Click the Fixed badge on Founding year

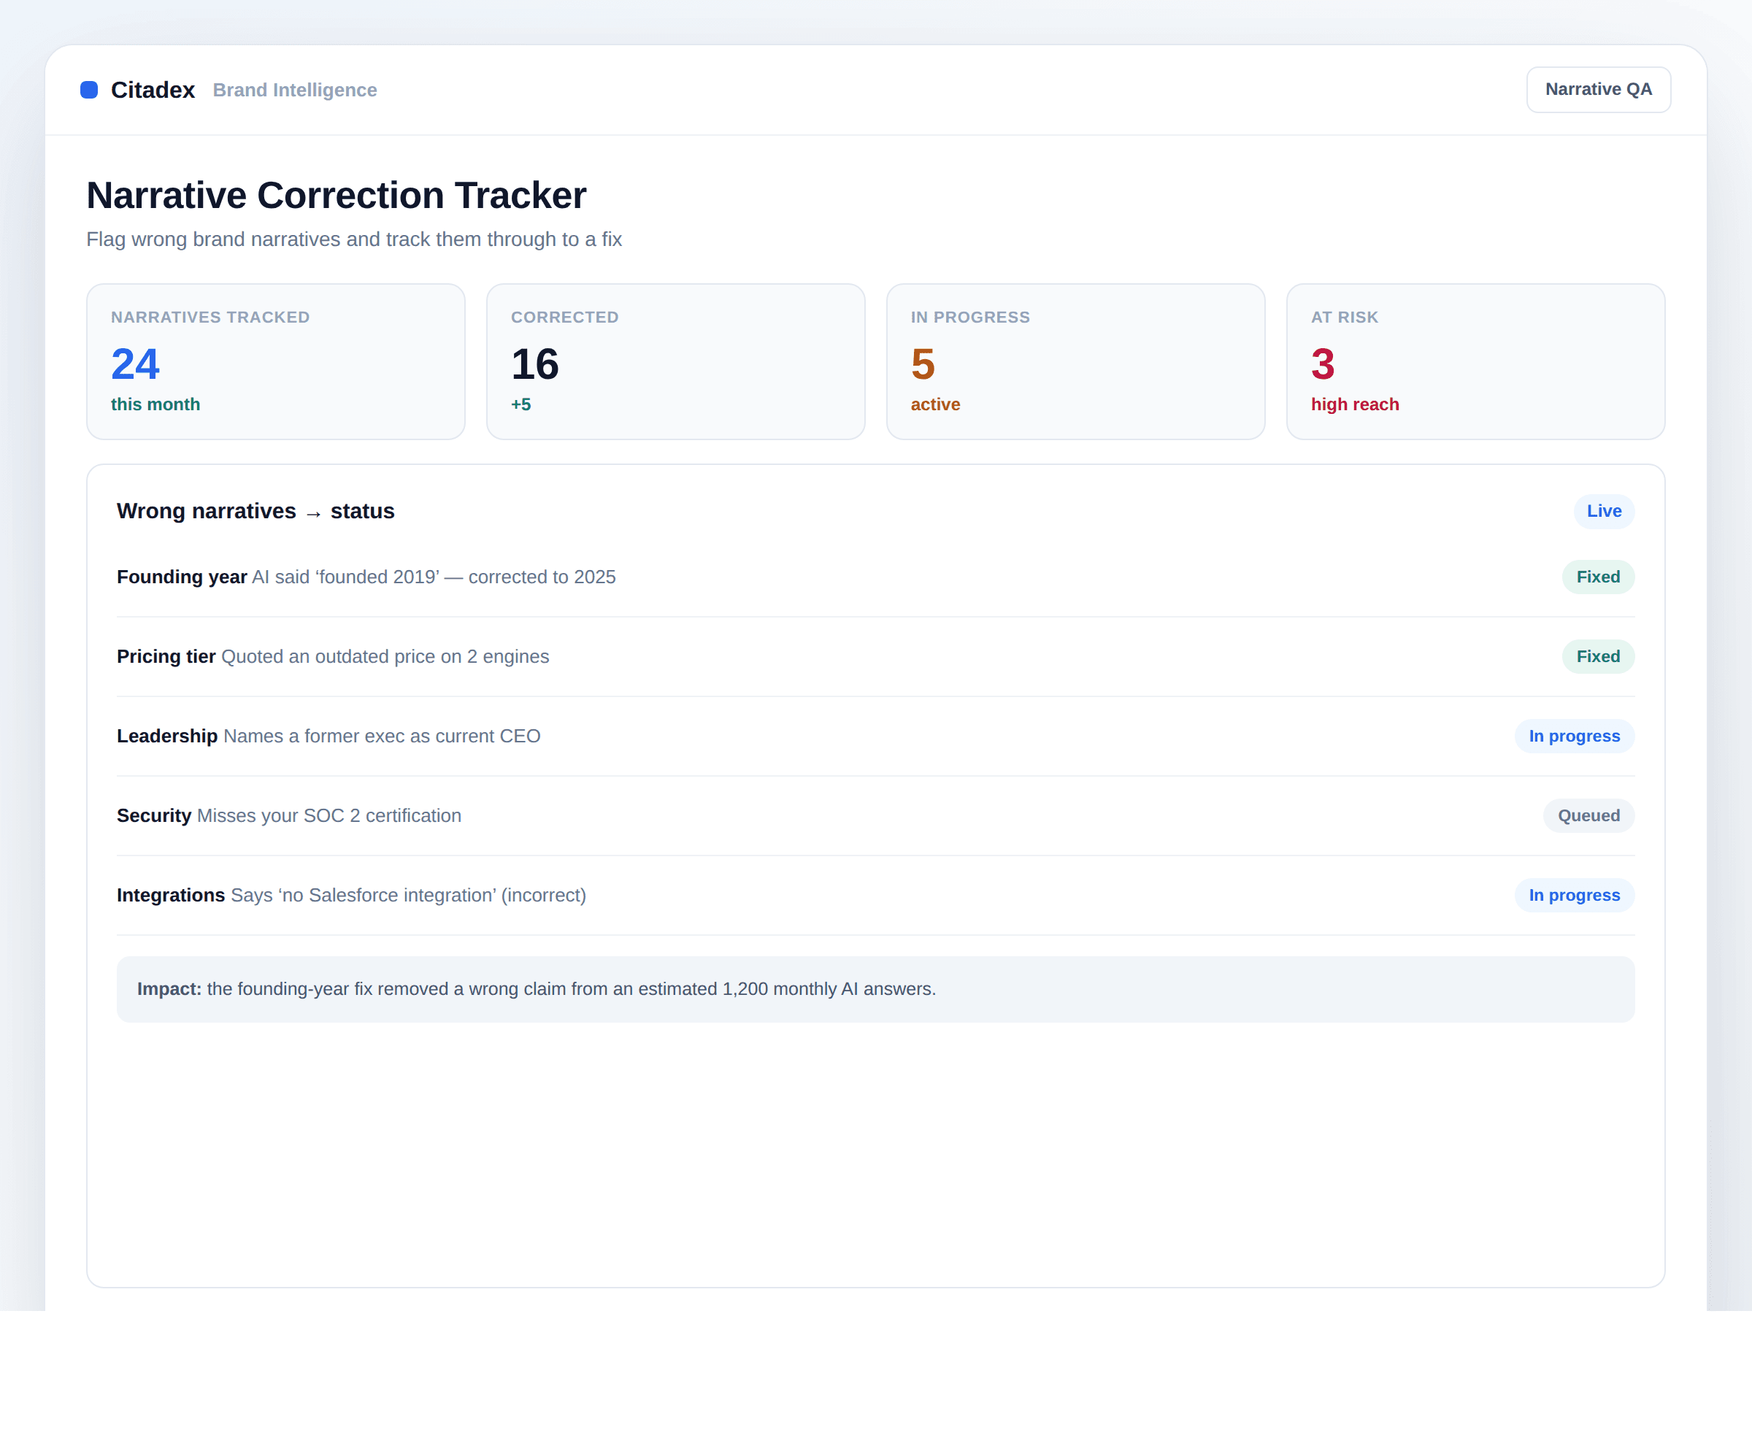coord(1598,577)
